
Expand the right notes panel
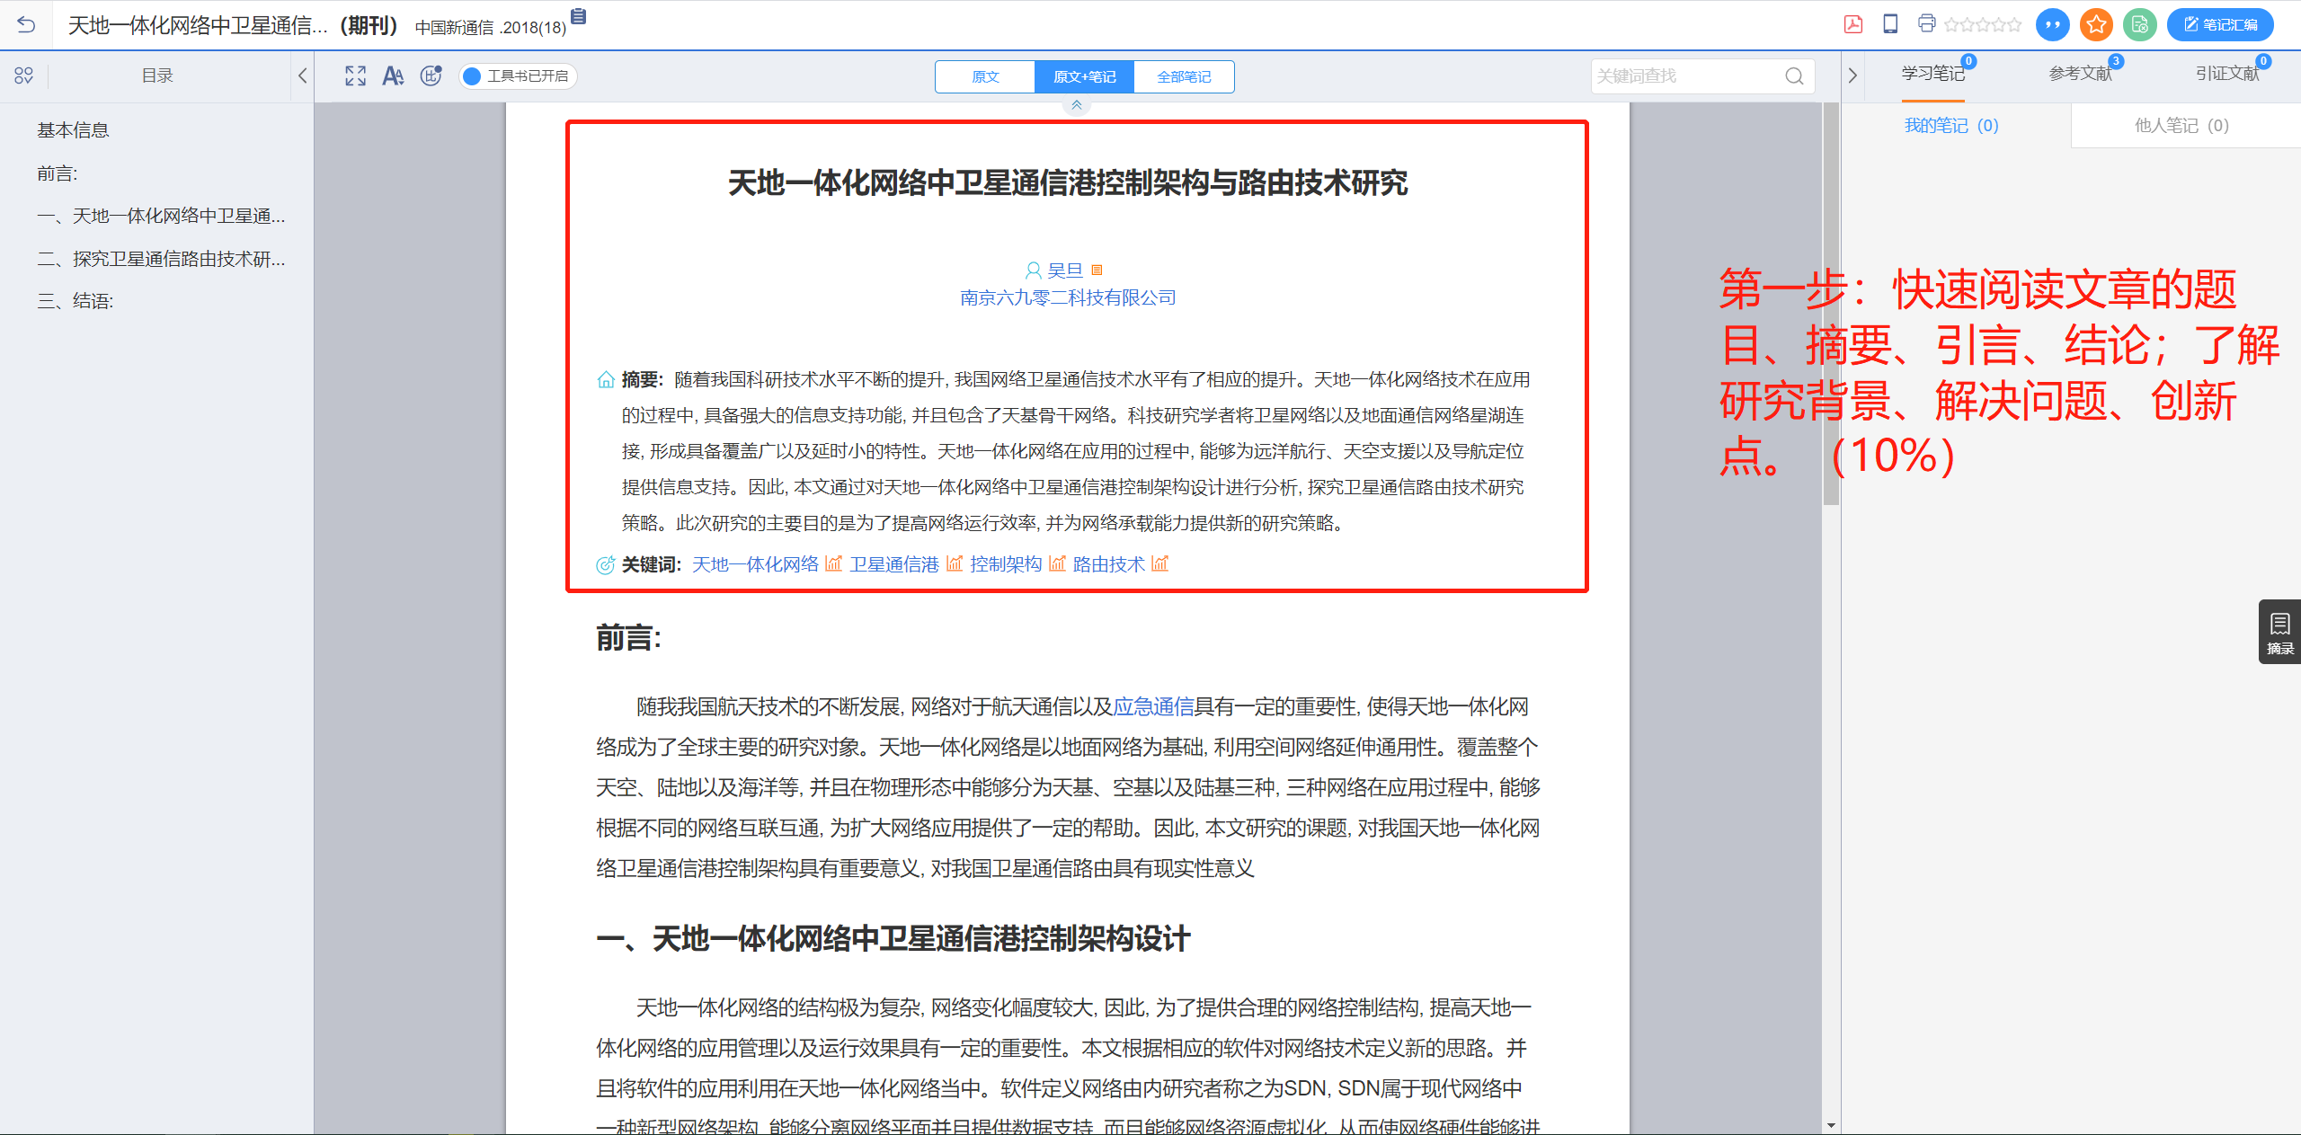1852,75
